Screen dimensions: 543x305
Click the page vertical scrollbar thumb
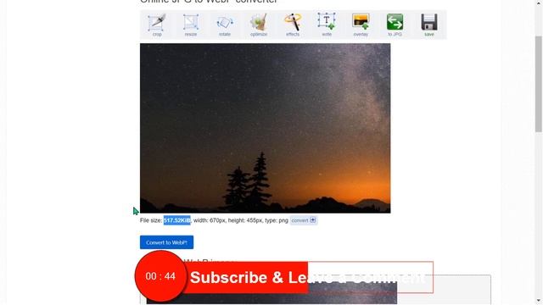[x=538, y=84]
